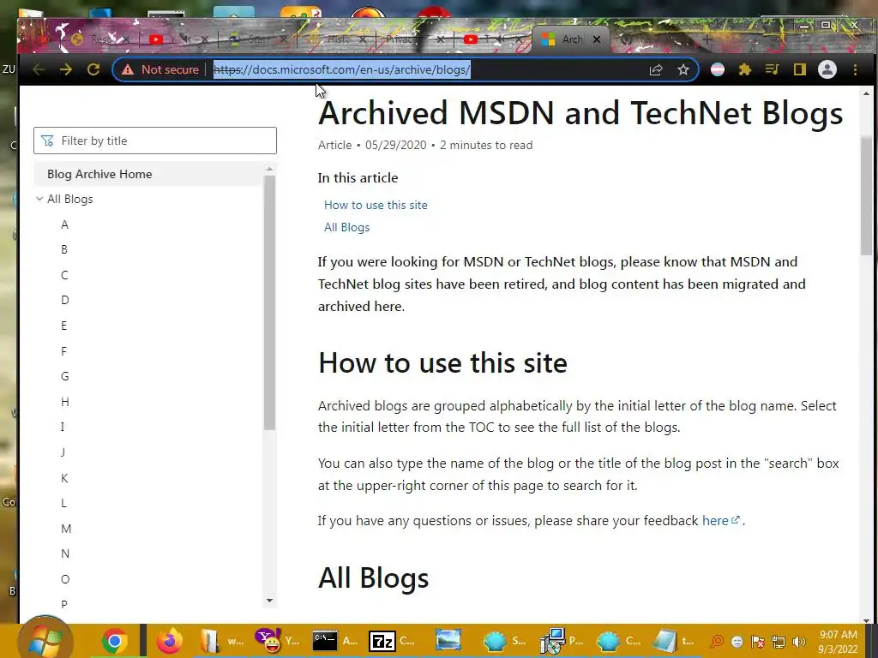Click the filter funnel icon in the title filter

(47, 141)
